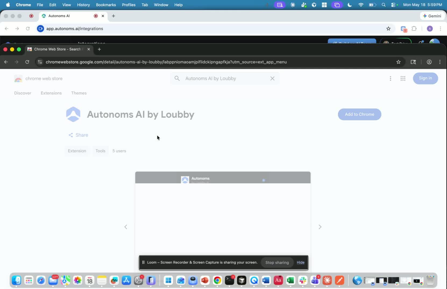
Task: Open Finder from the Dock
Action: click(x=16, y=280)
